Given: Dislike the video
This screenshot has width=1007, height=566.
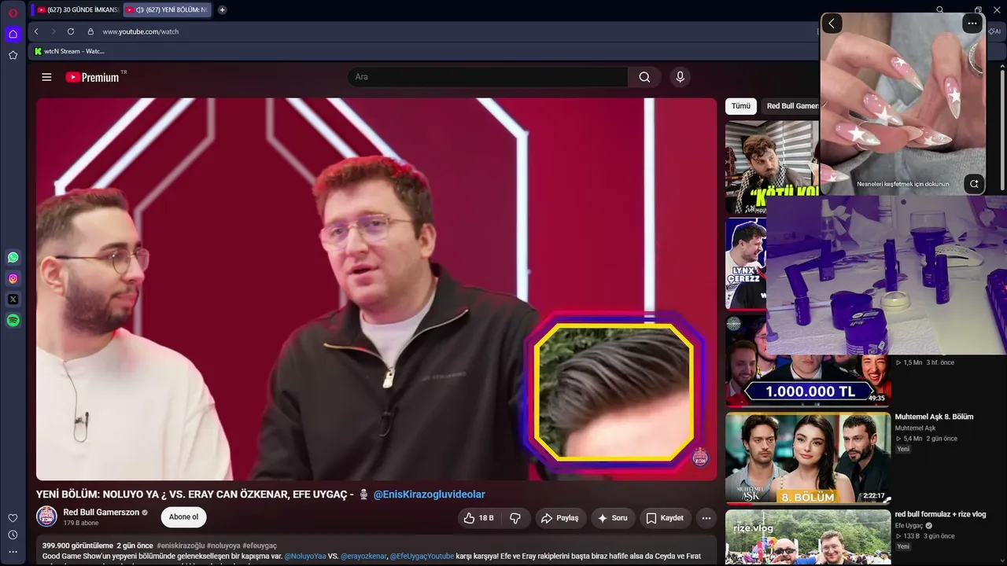Looking at the screenshot, I should click(x=515, y=518).
